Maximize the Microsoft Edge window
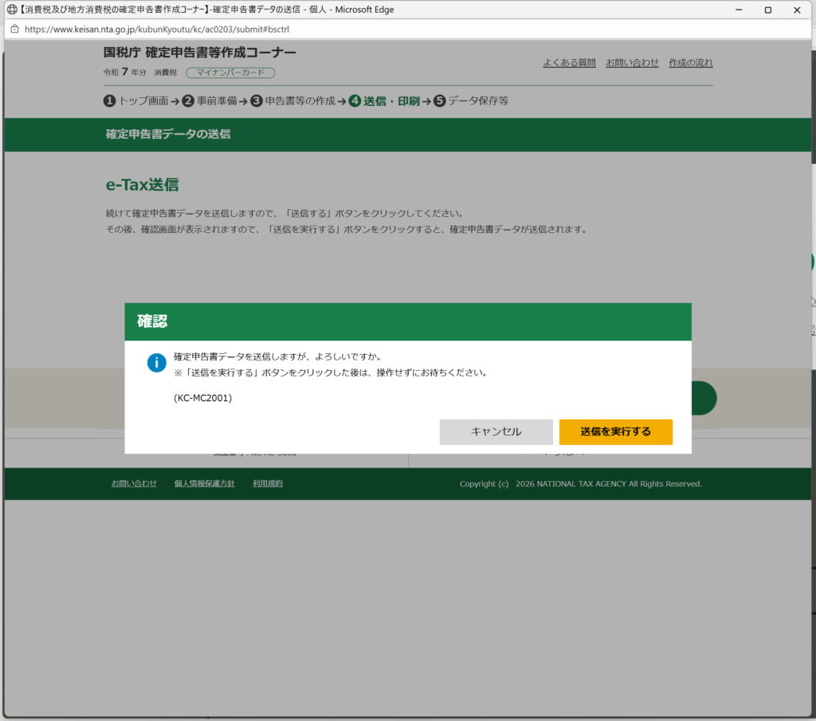Viewport: 816px width, 721px height. click(x=767, y=10)
